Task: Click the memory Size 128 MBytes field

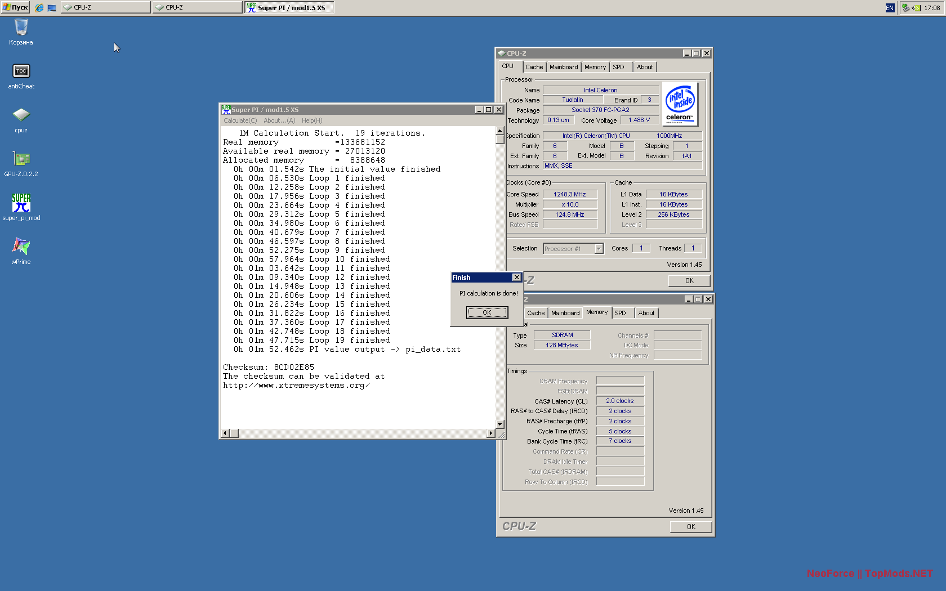Action: [562, 345]
